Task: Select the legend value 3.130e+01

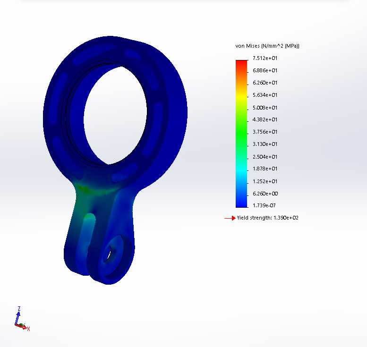Action: coord(265,144)
